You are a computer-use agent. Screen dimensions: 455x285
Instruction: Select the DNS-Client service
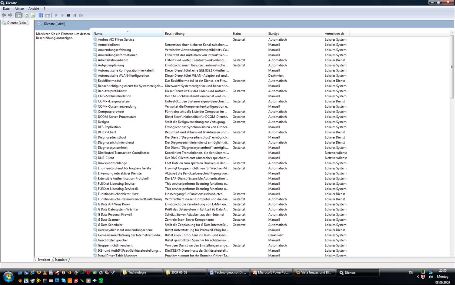[106, 158]
